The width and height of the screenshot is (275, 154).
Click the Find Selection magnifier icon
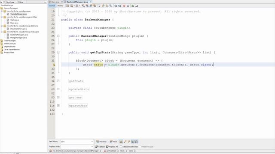83,6
